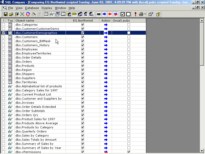Select dbo.Summary of Sales by Year

coord(73,148)
